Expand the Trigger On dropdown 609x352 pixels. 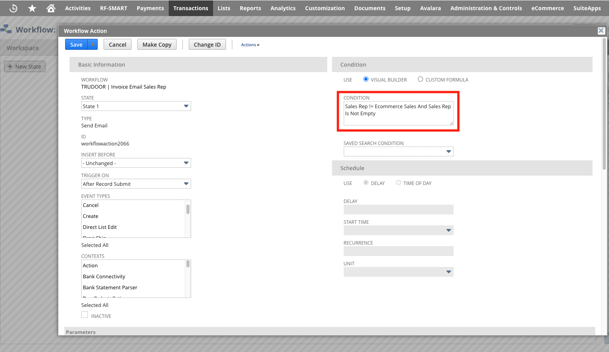(186, 183)
